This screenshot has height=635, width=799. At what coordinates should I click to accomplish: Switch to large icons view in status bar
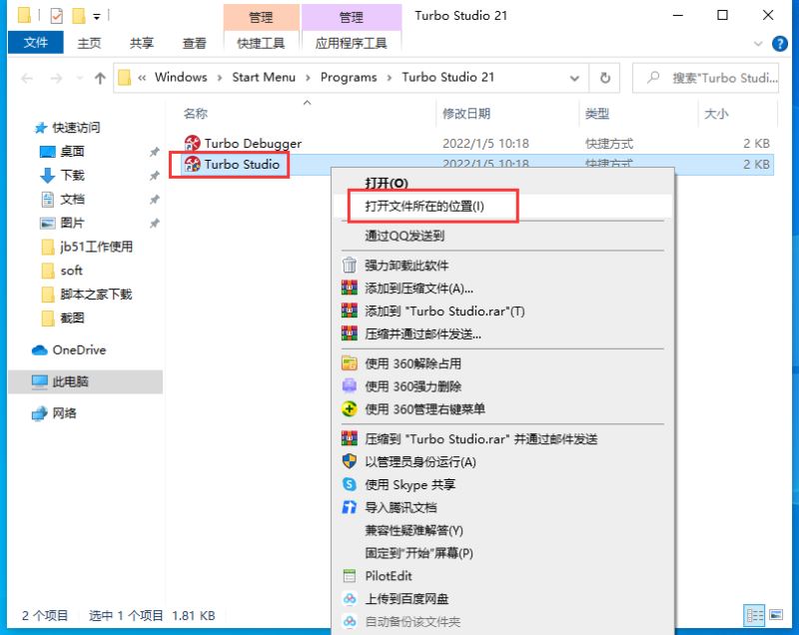tap(776, 615)
